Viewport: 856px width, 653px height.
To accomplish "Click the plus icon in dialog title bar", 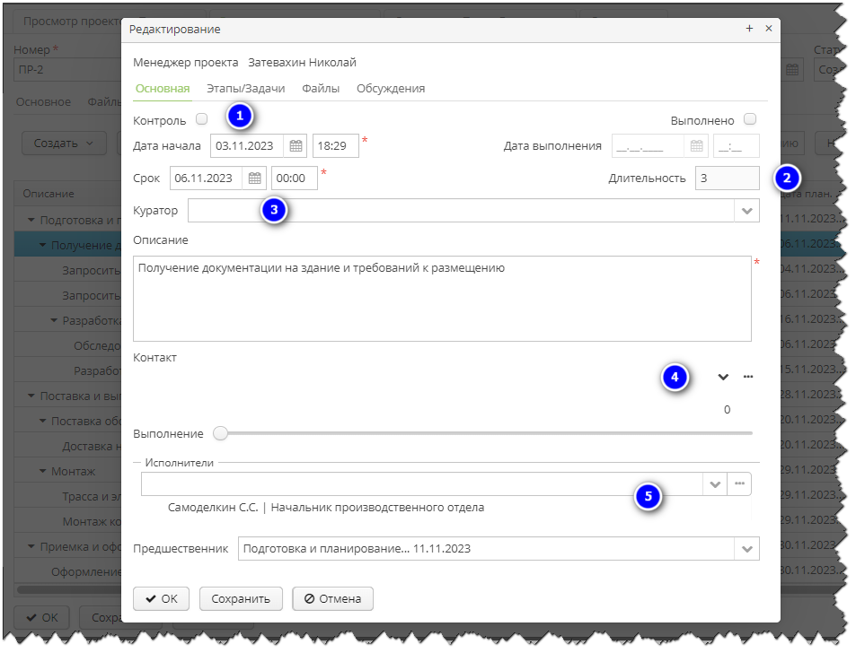I will tap(749, 29).
